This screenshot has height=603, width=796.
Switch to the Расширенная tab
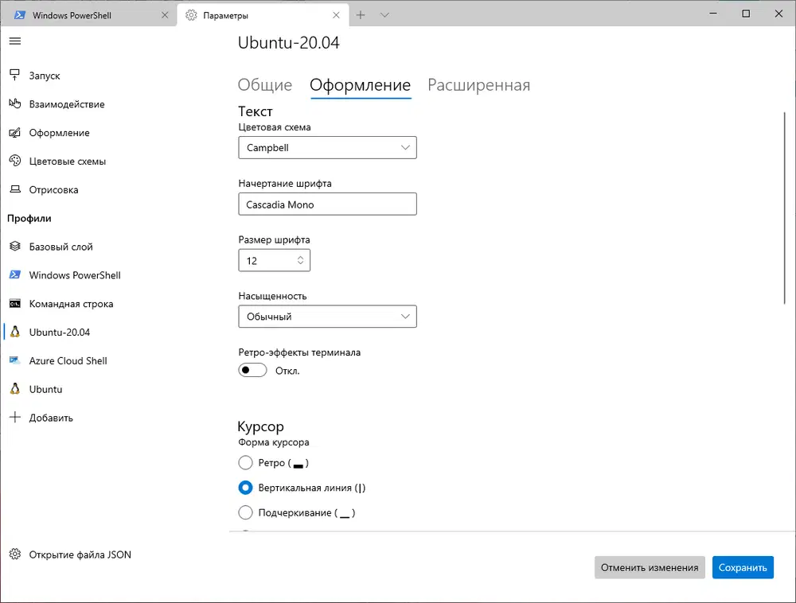click(478, 84)
